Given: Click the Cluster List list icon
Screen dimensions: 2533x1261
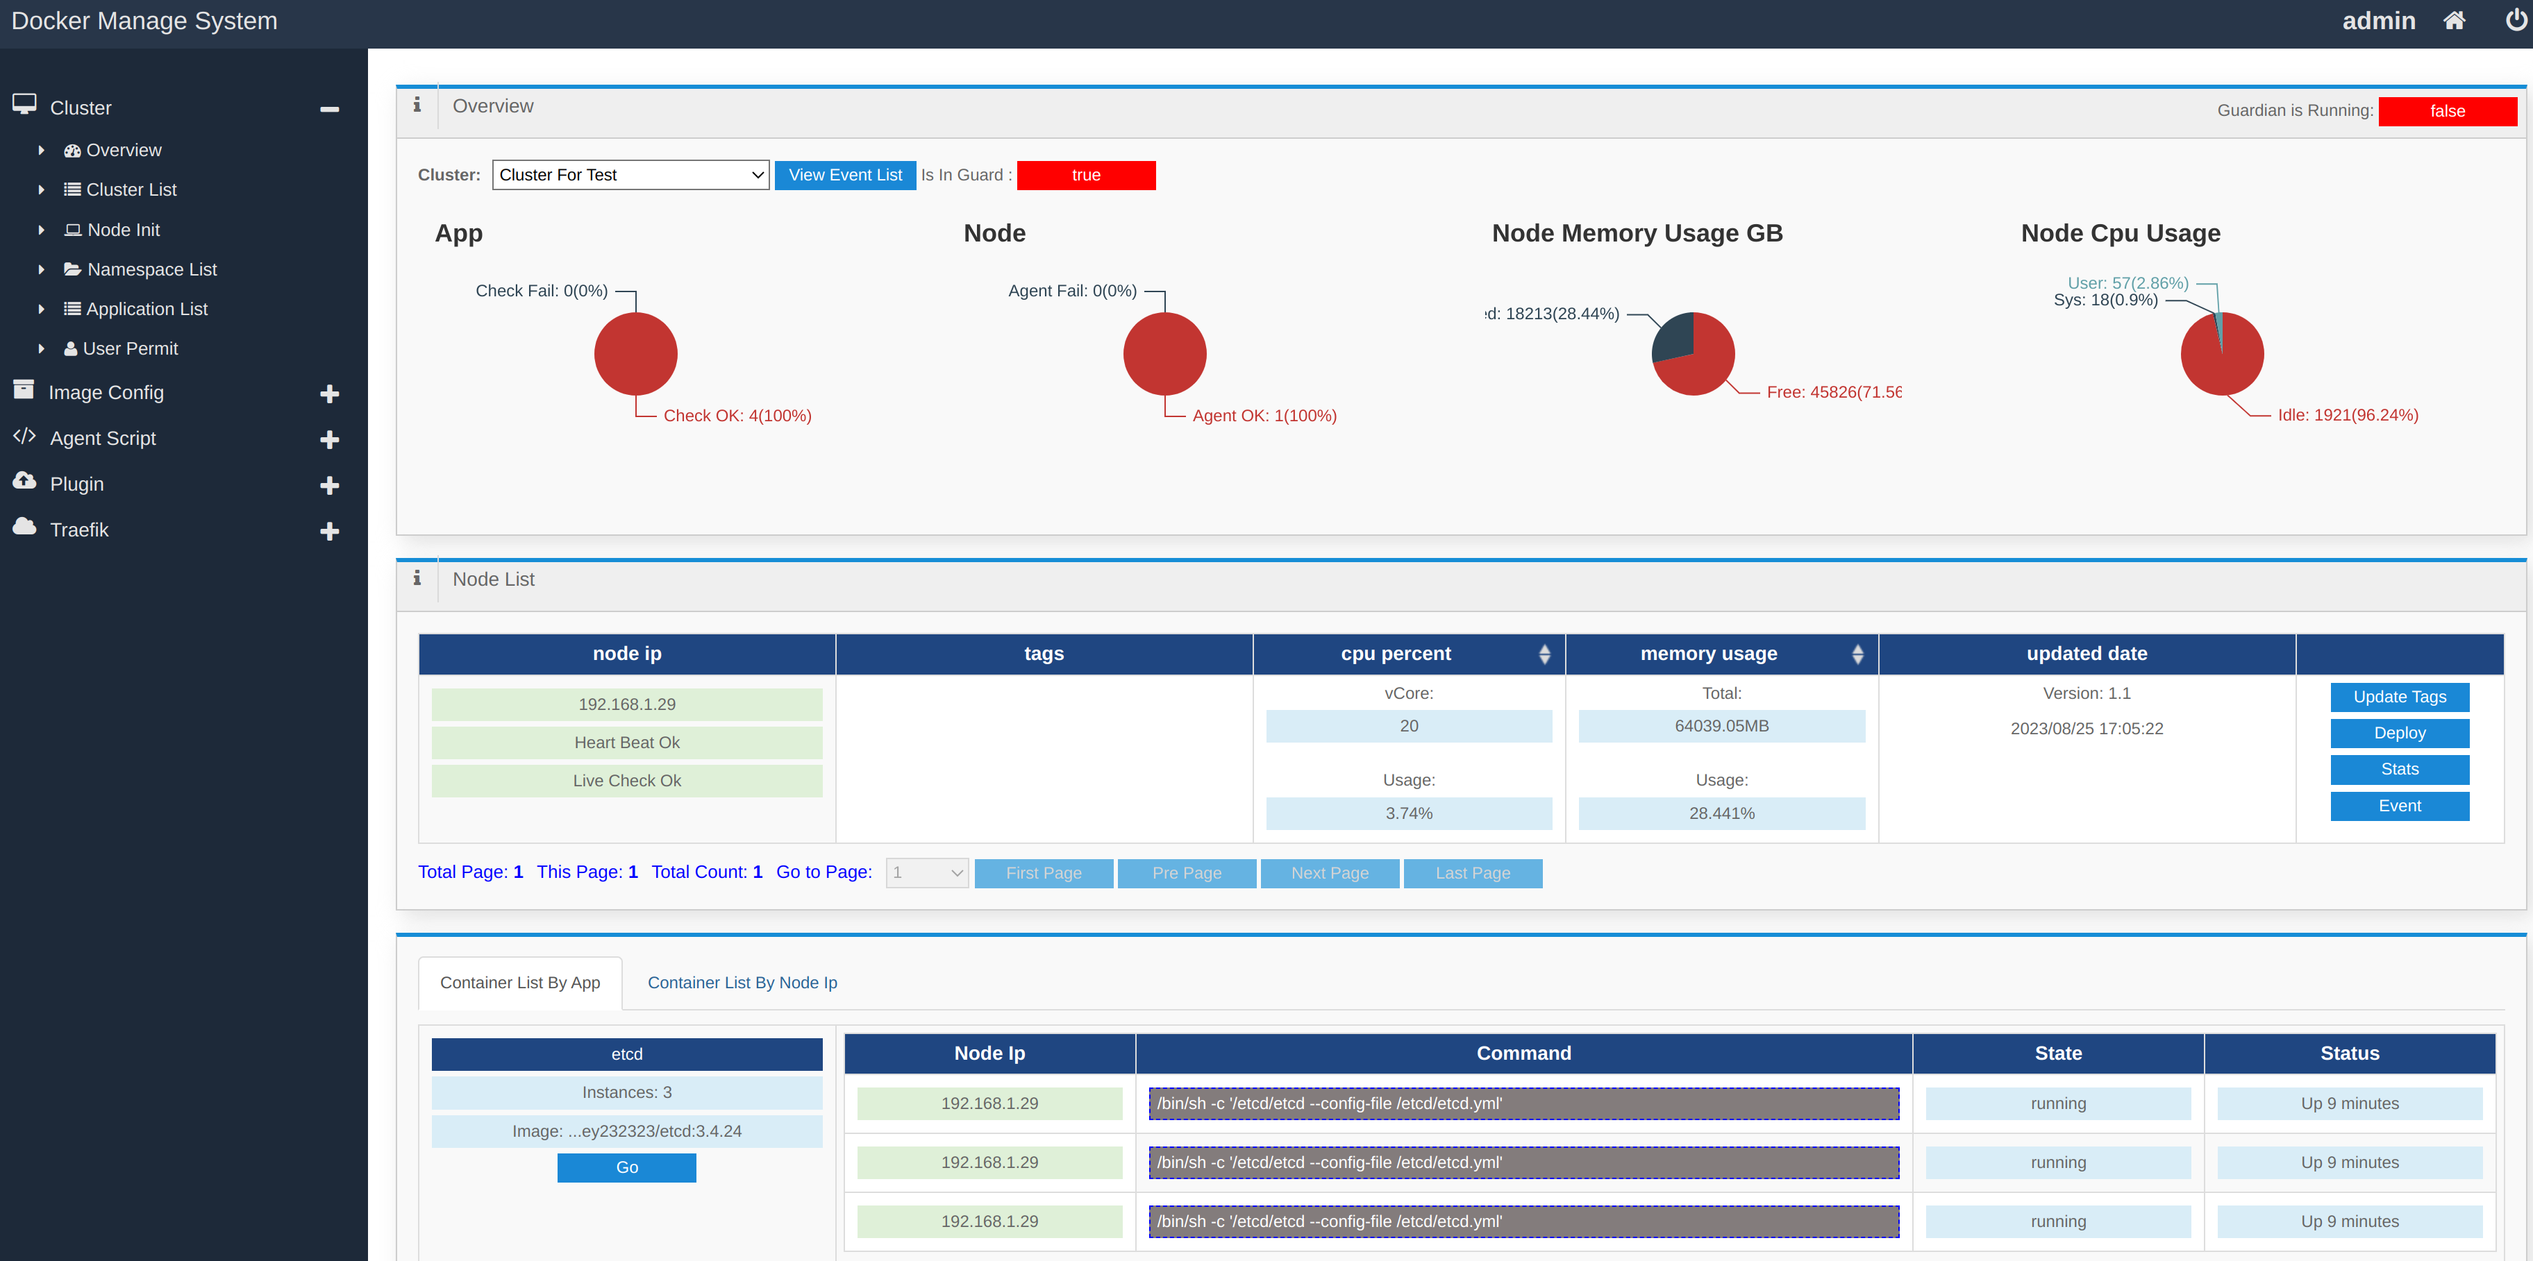Looking at the screenshot, I should pos(72,189).
